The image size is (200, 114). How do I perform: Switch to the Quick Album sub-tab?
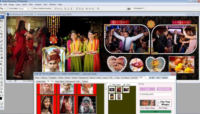pyautogui.click(x=60, y=81)
